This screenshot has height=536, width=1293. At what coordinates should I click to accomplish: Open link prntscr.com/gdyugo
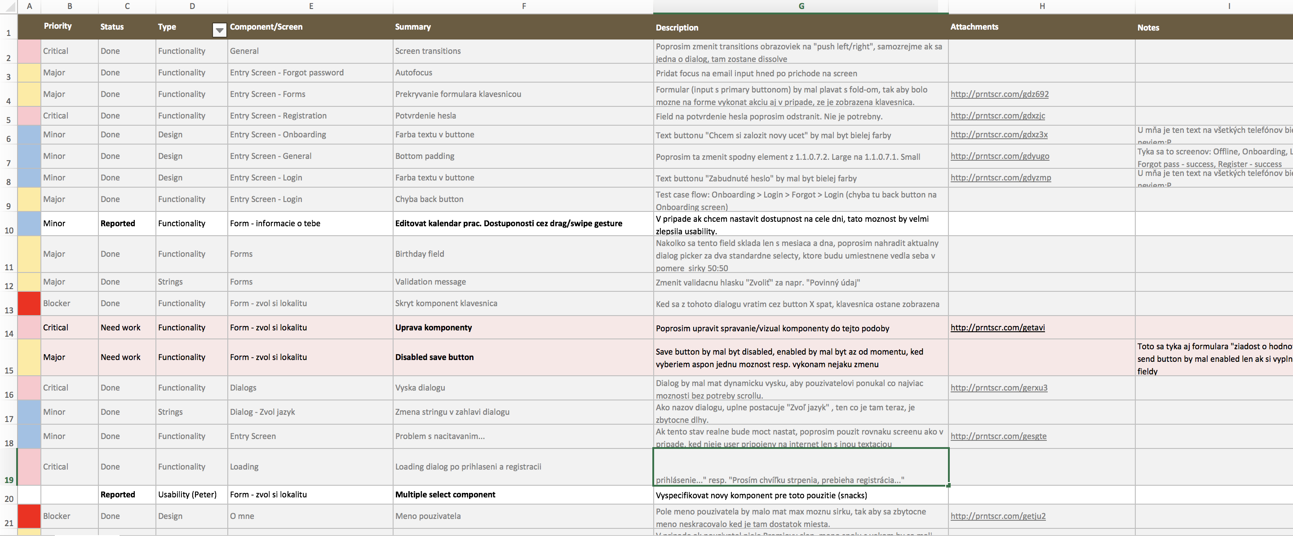[x=999, y=156]
